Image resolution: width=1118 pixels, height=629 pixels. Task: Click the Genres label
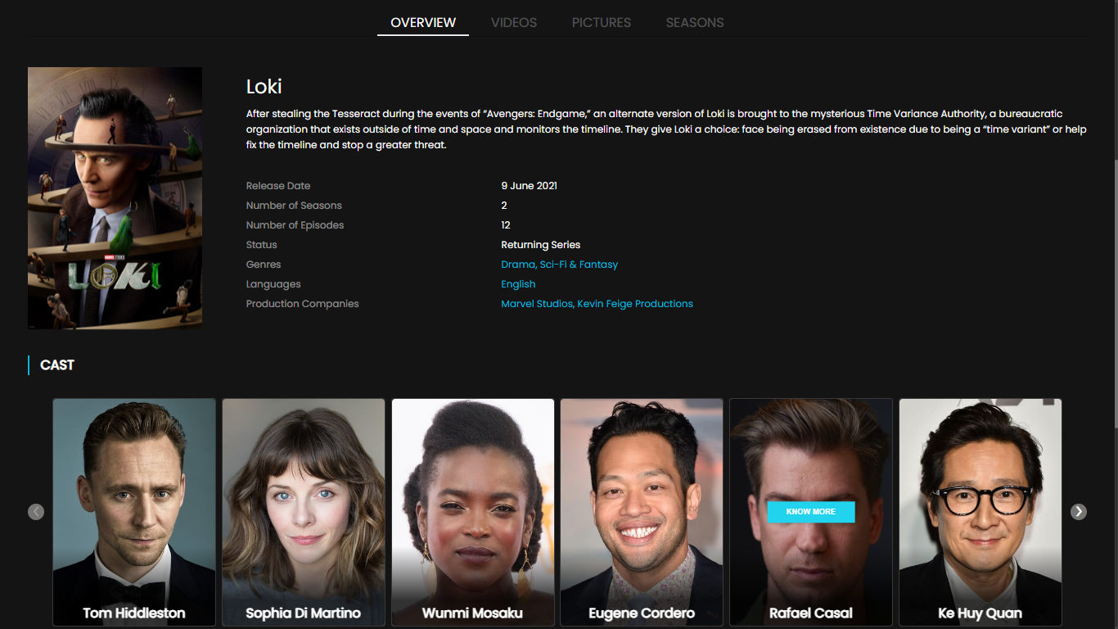click(264, 265)
